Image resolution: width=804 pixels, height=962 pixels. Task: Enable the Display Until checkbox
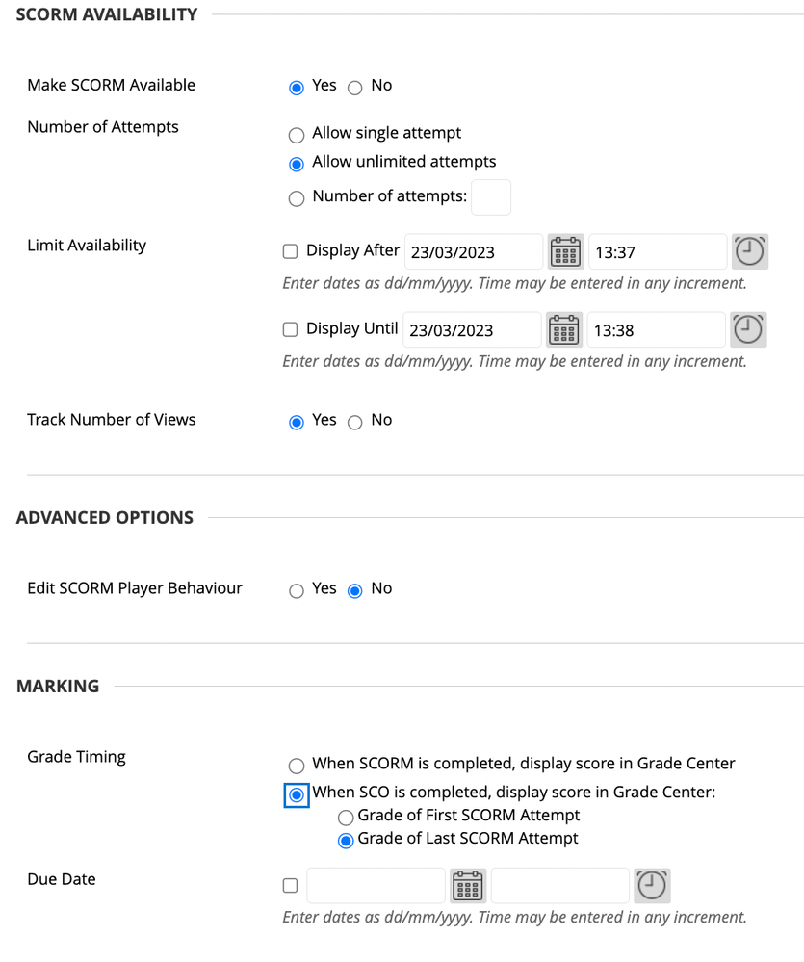coord(290,329)
